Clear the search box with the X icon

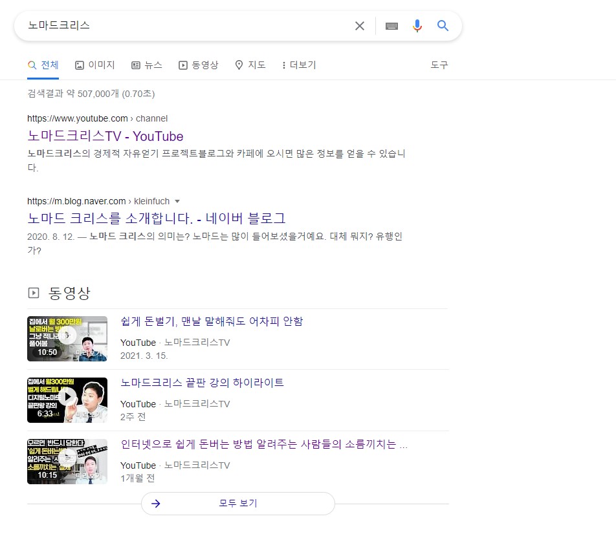360,26
